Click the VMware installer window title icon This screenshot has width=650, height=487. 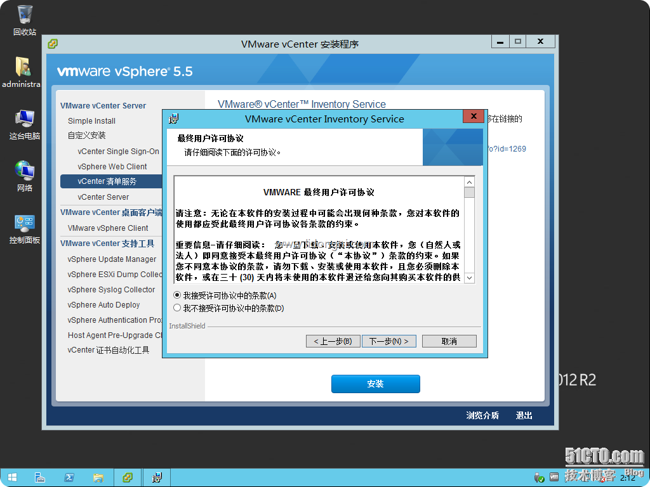tap(53, 44)
